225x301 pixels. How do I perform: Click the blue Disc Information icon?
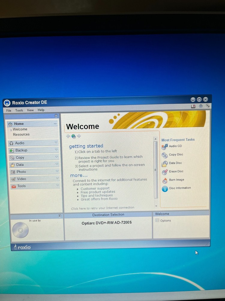[x=165, y=189]
